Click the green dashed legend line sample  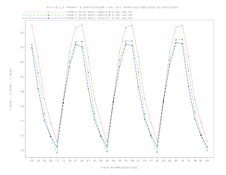click(x=44, y=15)
